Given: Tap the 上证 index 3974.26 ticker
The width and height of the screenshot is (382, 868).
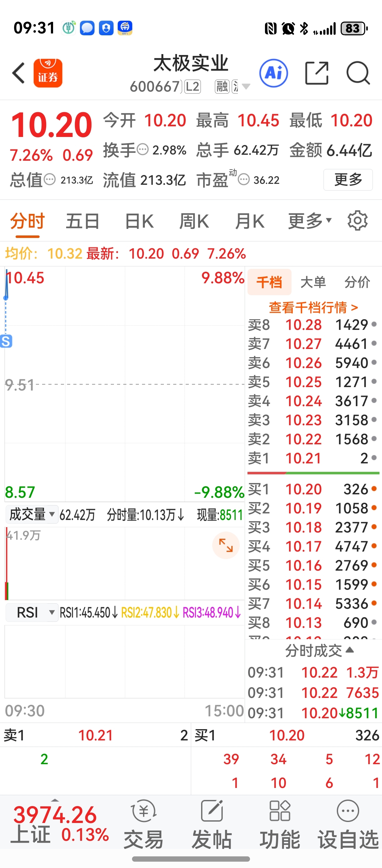Looking at the screenshot, I should point(60,824).
